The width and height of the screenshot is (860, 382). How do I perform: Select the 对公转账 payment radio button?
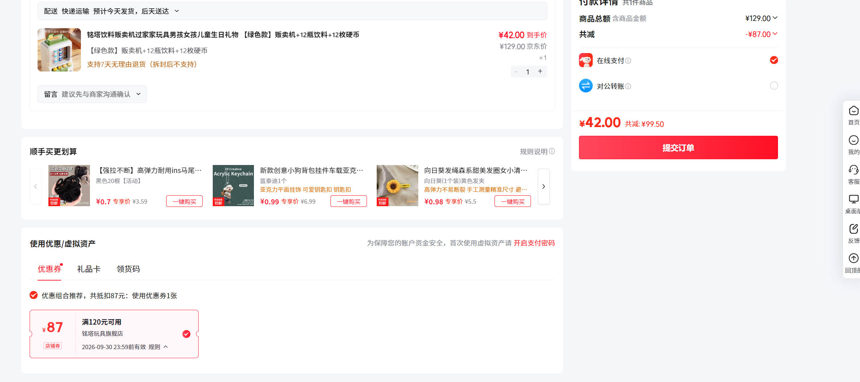click(x=774, y=86)
